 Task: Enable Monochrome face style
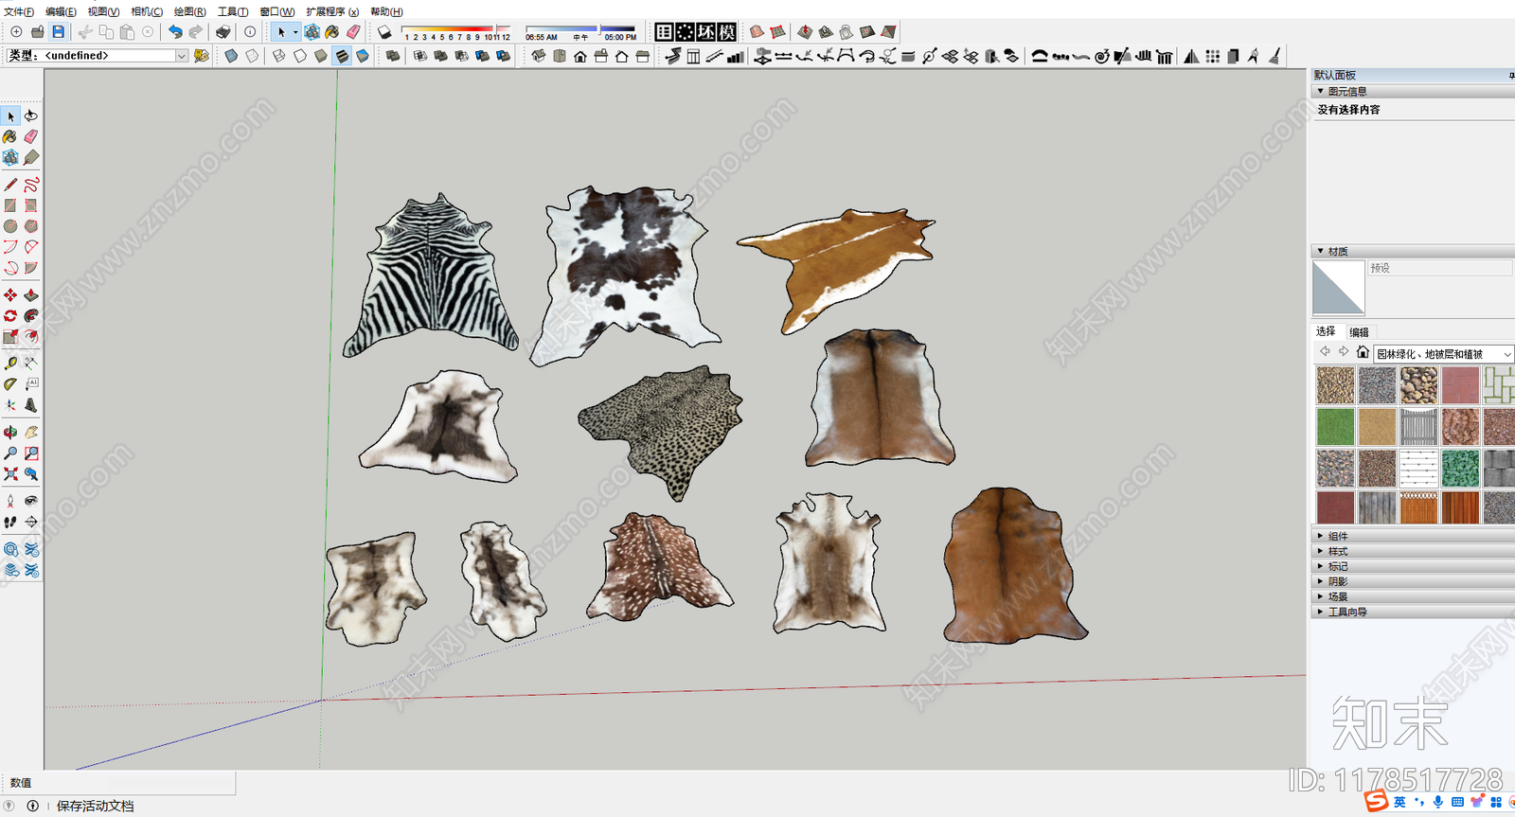(x=362, y=57)
